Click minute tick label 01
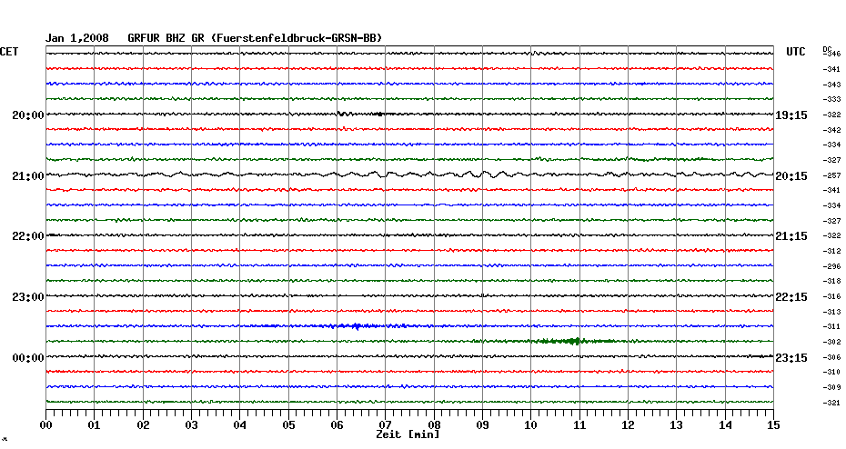 (95, 425)
